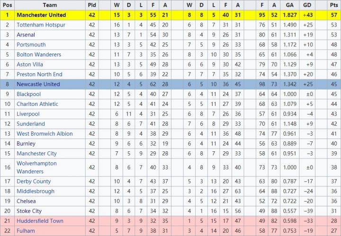Open the Manchester United team link
Image resolution: width=341 pixels, height=236 pixels.
pos(41,15)
